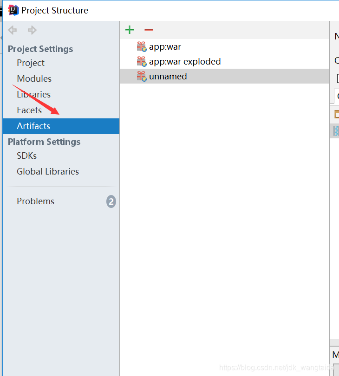339x376 pixels.
Task: Remove the selected artifact with the minus icon
Action: (x=149, y=30)
